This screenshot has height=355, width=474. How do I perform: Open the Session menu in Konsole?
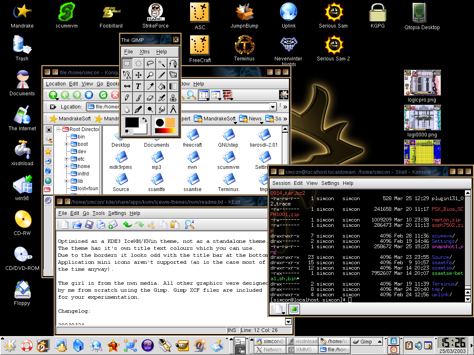click(x=281, y=183)
